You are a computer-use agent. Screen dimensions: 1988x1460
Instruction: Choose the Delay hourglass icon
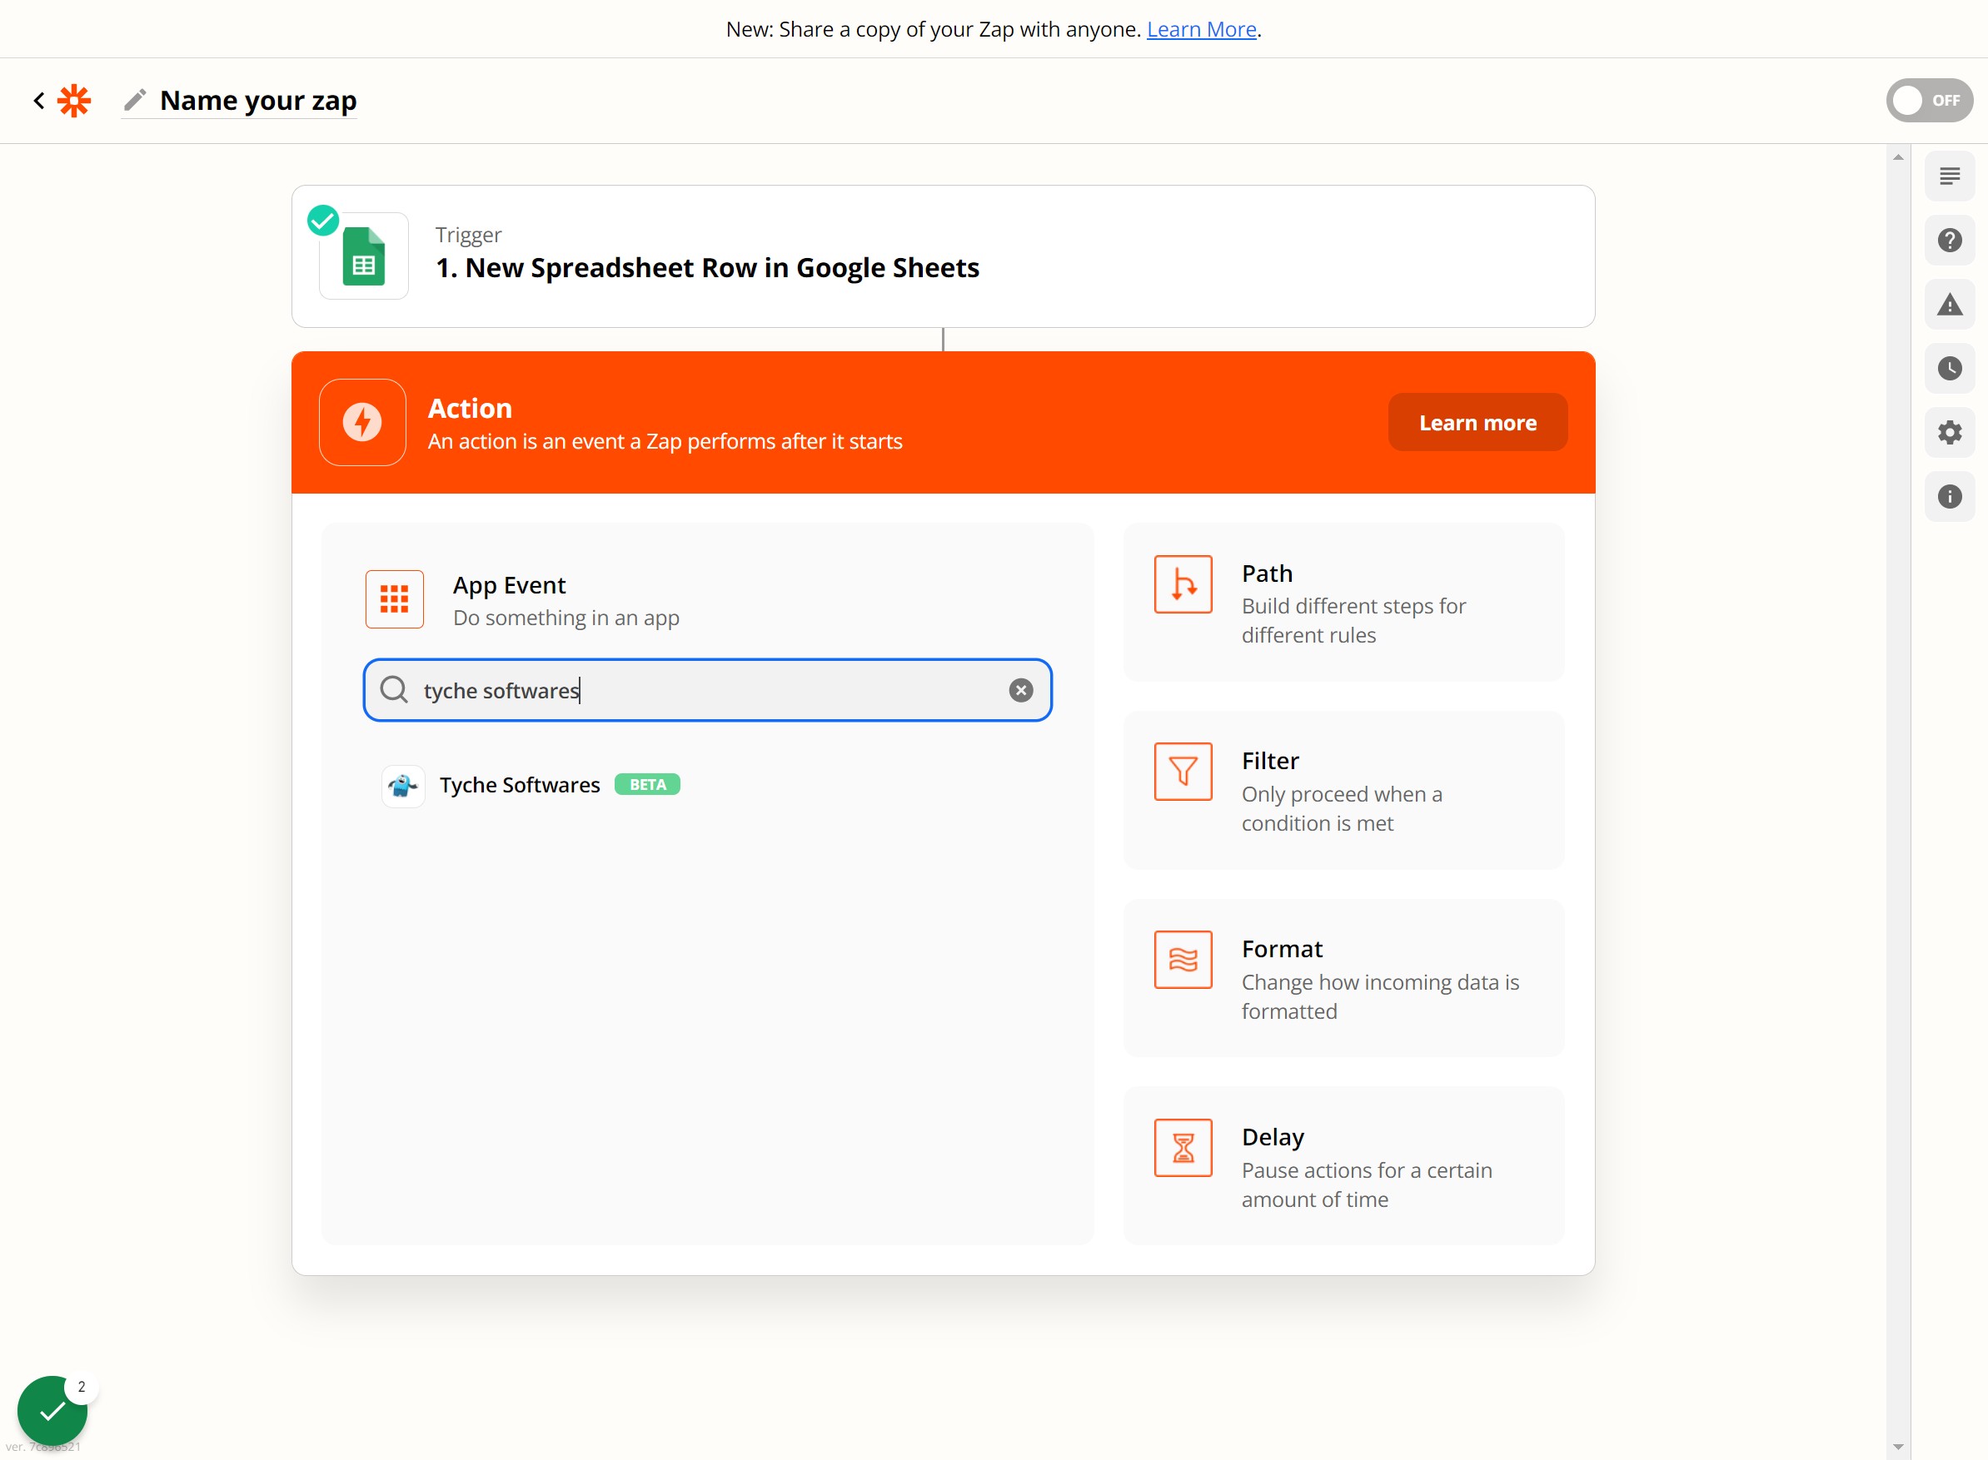[x=1183, y=1148]
